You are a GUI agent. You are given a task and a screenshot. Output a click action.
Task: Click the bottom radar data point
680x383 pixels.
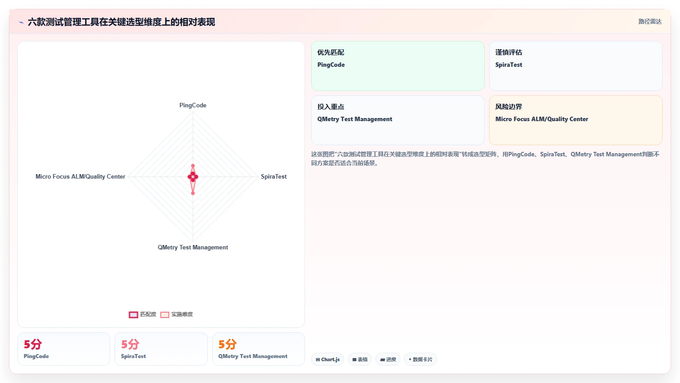193,193
